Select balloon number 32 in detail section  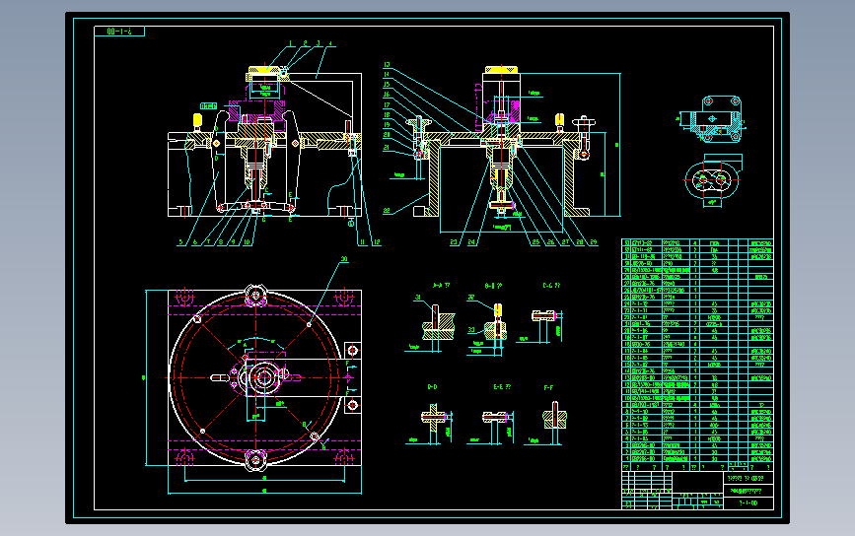click(471, 298)
